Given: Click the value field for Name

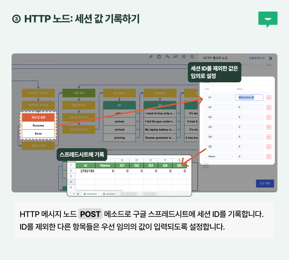Looking at the screenshot, I should click(x=249, y=157).
